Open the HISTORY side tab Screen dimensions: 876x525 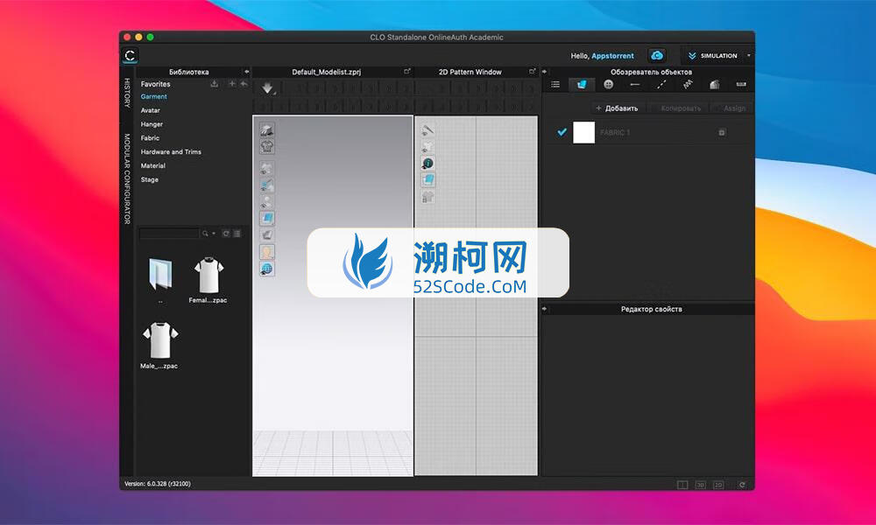tap(127, 93)
